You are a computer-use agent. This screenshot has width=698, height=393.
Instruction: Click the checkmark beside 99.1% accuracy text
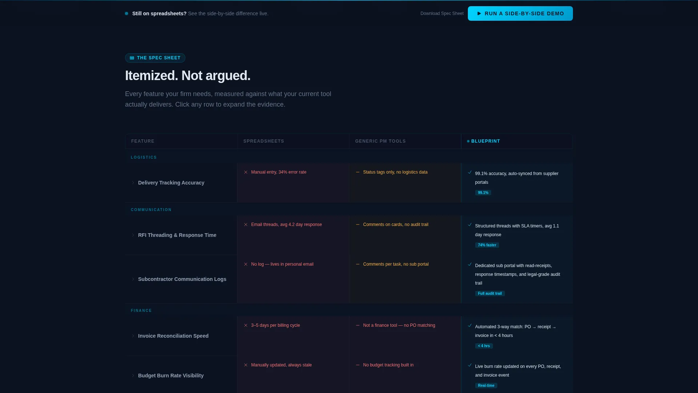coord(470,172)
